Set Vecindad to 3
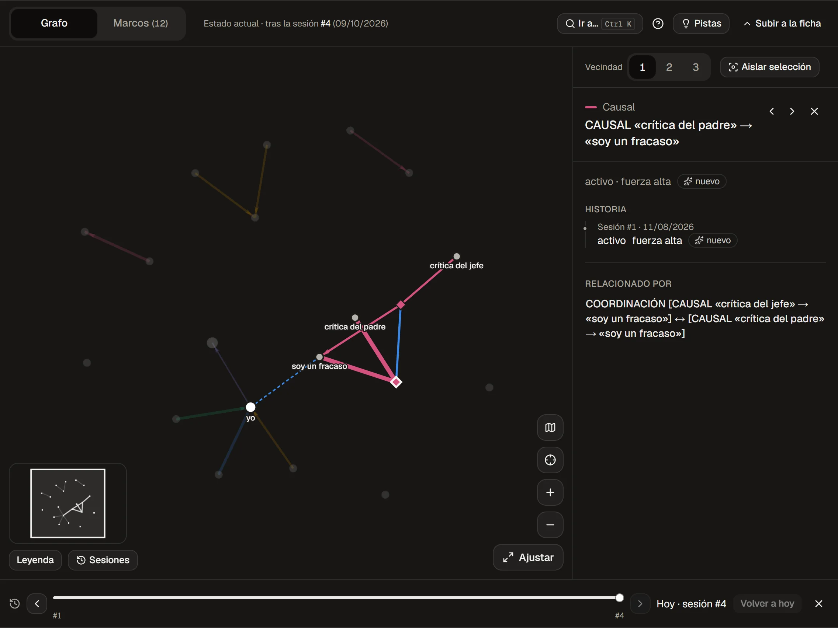The image size is (838, 628). 696,67
